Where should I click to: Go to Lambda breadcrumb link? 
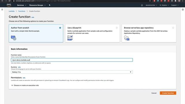[x=12, y=11]
